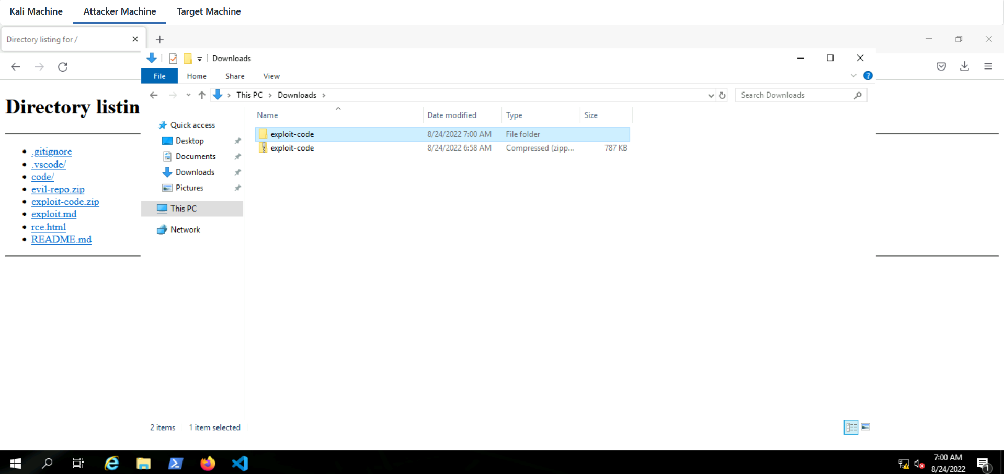Open Pocket save icon in Firefox toolbar

point(941,66)
